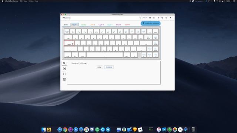This screenshot has width=237, height=133.
Task: Click the brackets icon in header toolbar
Action: click(x=154, y=18)
